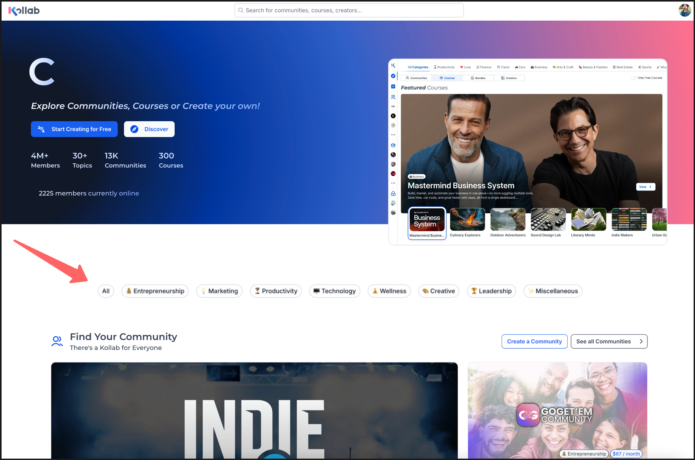
Task: Click the search bar for communities and courses
Action: coord(348,10)
